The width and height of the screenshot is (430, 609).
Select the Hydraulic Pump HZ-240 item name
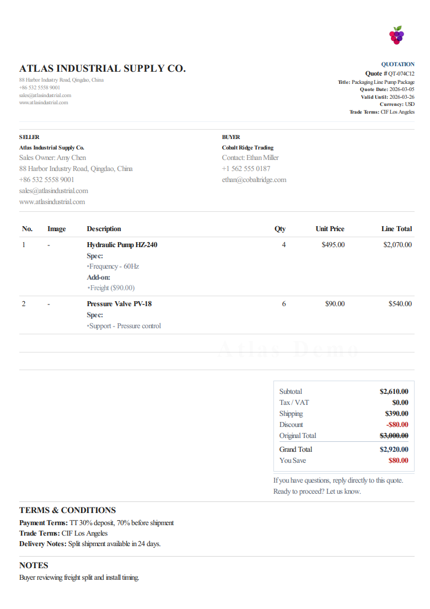(x=122, y=245)
